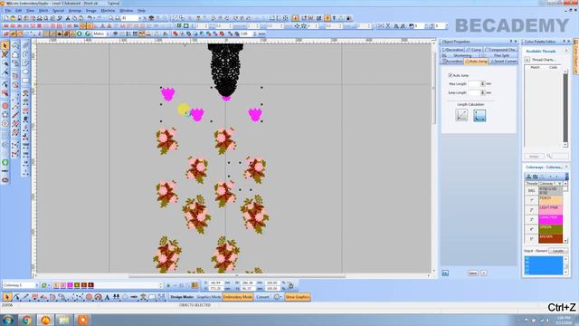Screen dimensions: 579x326
Task: Select the first Length Calculation diagonal icon
Action: [x=461, y=115]
